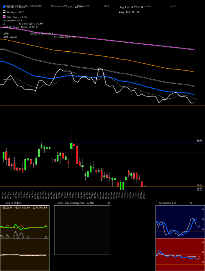Click the 10.26 price axis label
Viewport: 205px width, 271px height.
200,185
